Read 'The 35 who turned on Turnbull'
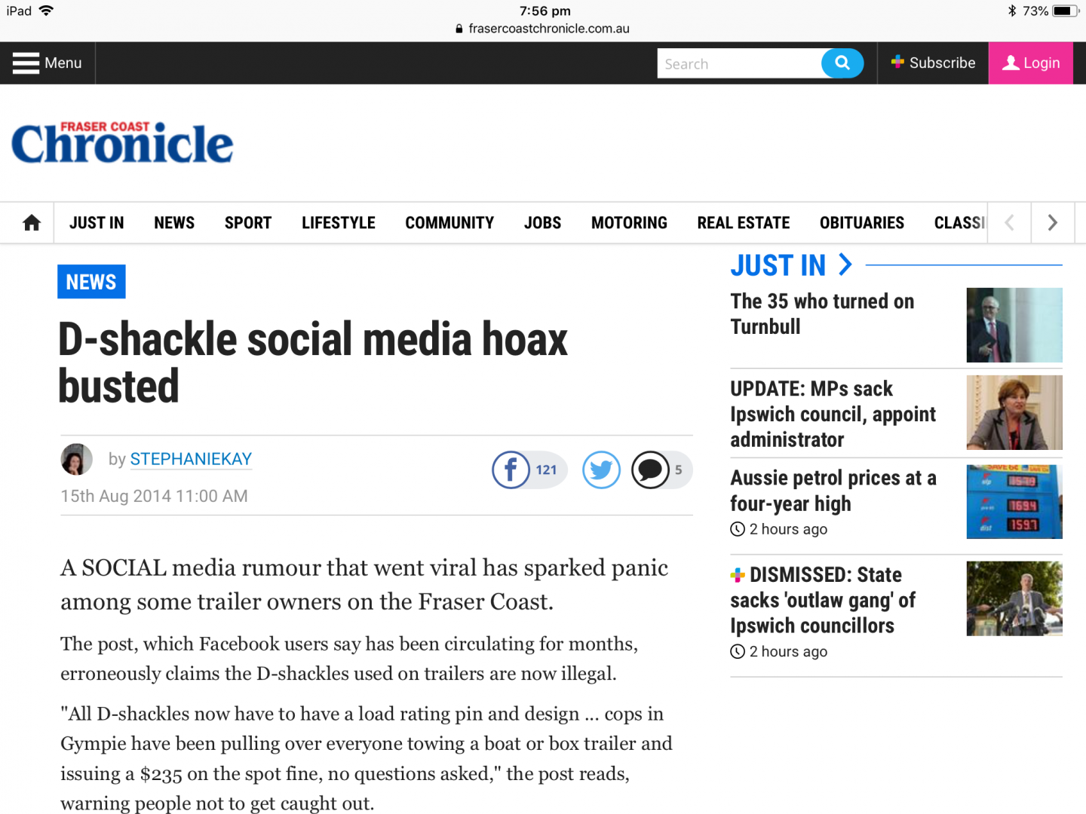Screen dimensions: 1086x814 [822, 314]
